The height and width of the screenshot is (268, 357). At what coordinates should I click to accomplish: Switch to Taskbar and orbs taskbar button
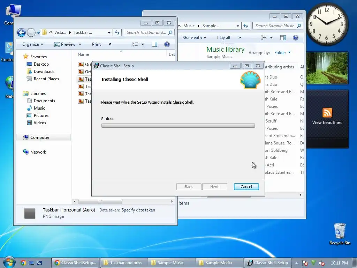click(124, 263)
